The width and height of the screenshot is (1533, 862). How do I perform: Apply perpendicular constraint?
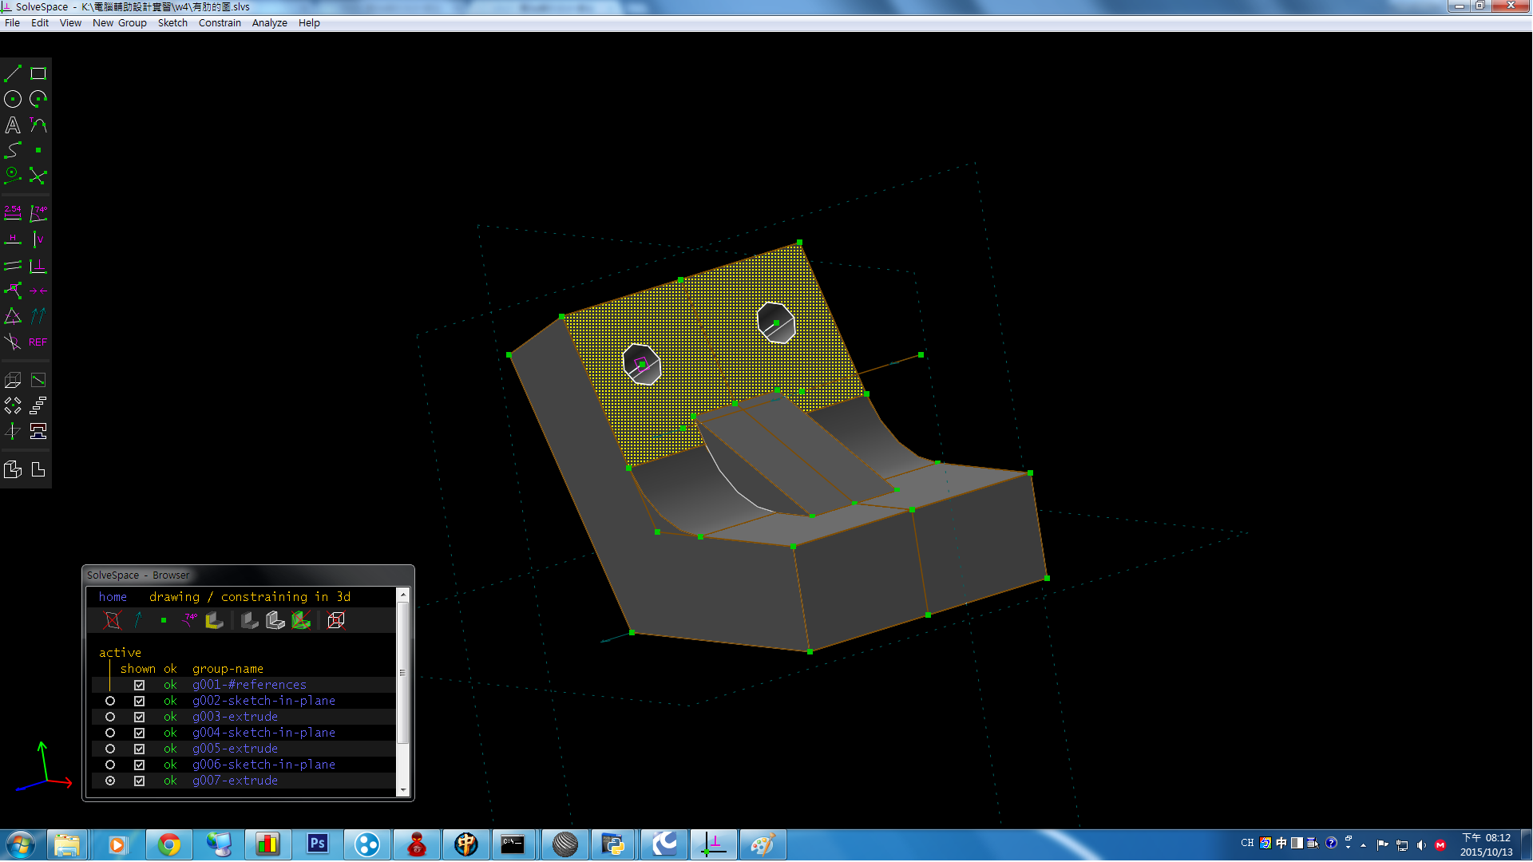38,265
